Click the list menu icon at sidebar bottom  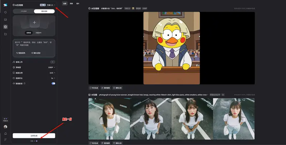point(5,140)
